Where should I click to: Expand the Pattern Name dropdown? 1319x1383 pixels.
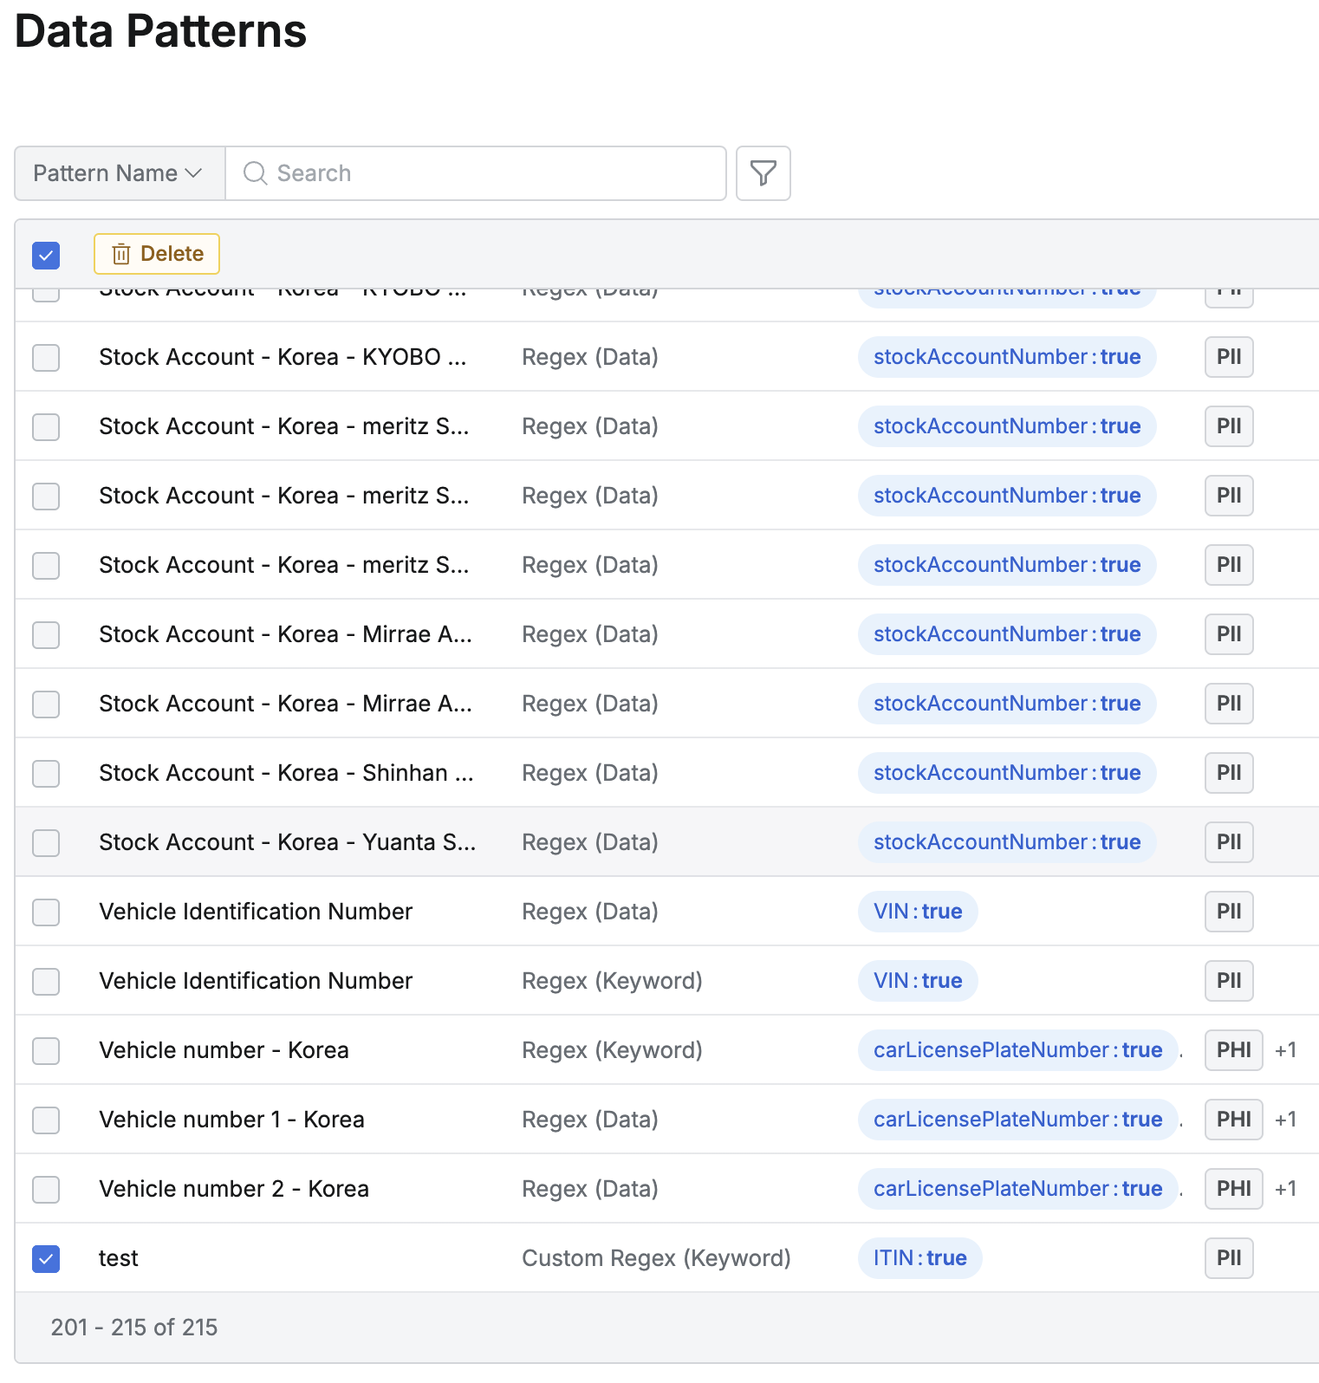coord(119,173)
